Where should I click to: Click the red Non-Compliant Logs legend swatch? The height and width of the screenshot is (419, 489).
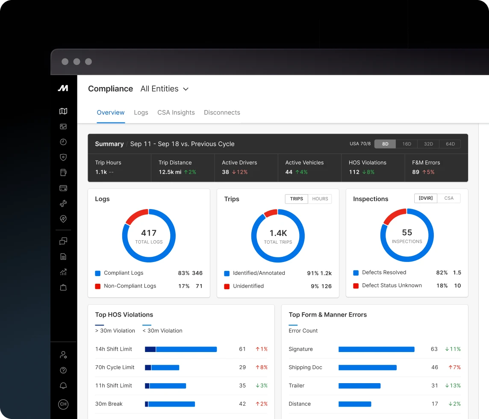pos(98,286)
